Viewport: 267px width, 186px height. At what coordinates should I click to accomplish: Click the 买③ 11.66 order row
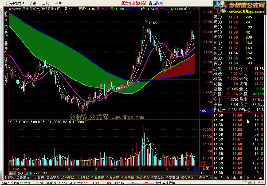click(x=238, y=53)
